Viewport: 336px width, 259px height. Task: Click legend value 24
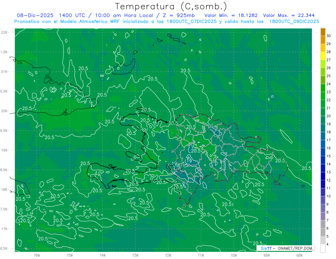pos(329,84)
